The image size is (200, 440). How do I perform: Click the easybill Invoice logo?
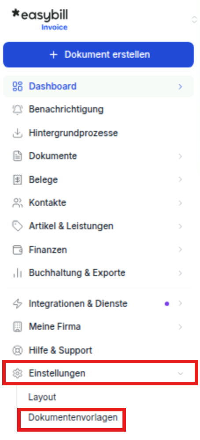pos(40,19)
